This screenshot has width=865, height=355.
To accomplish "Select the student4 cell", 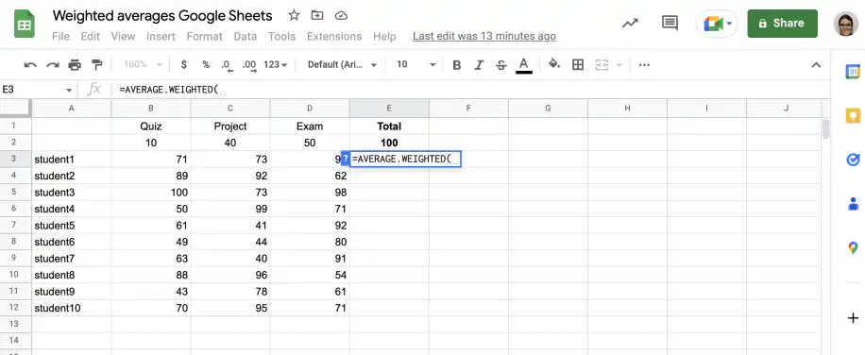I will [x=72, y=209].
